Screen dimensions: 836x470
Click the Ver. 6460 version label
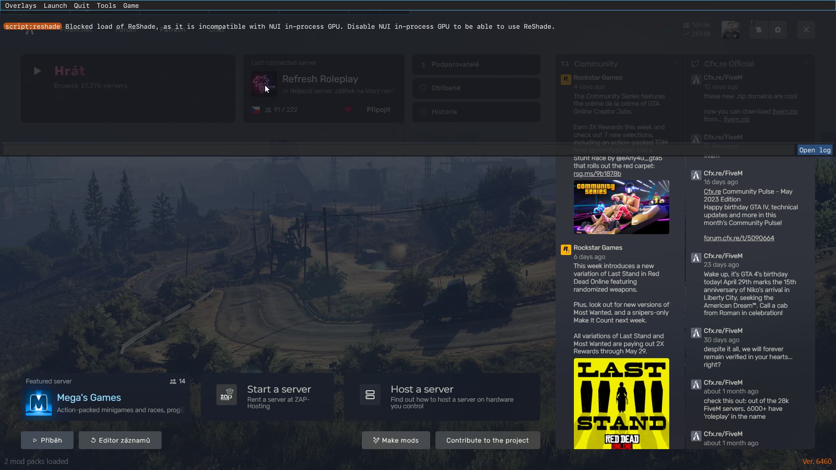(817, 461)
